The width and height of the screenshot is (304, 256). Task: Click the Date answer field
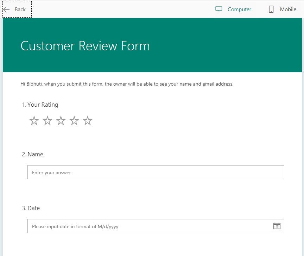point(148,226)
